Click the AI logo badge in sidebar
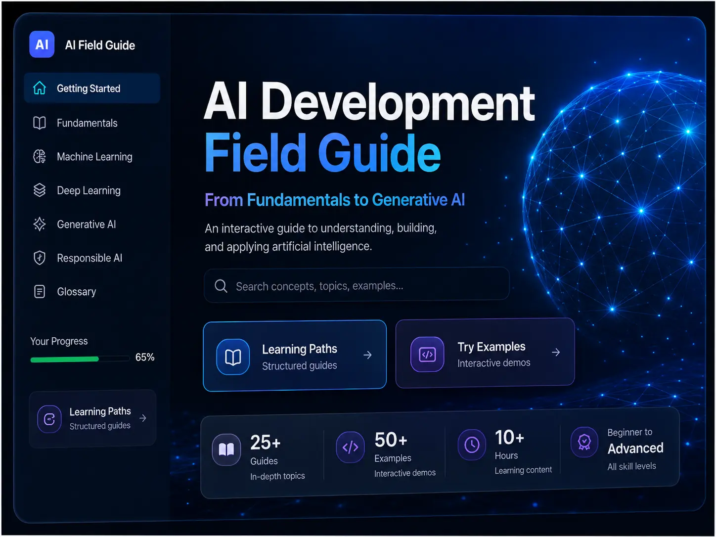Screen dimensions: 716x537 coord(42,45)
